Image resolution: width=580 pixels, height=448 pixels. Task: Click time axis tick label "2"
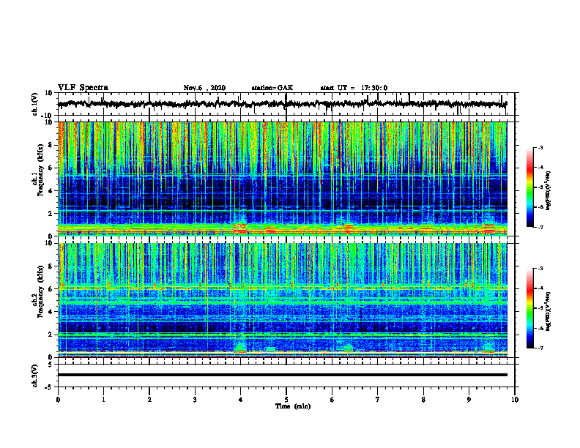pyautogui.click(x=149, y=400)
